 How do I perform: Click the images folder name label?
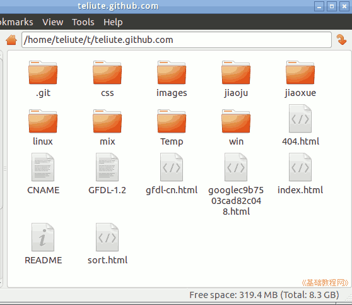[172, 93]
